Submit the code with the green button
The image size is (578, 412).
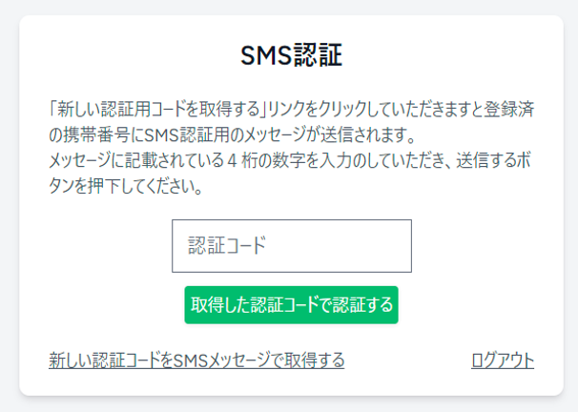291,305
